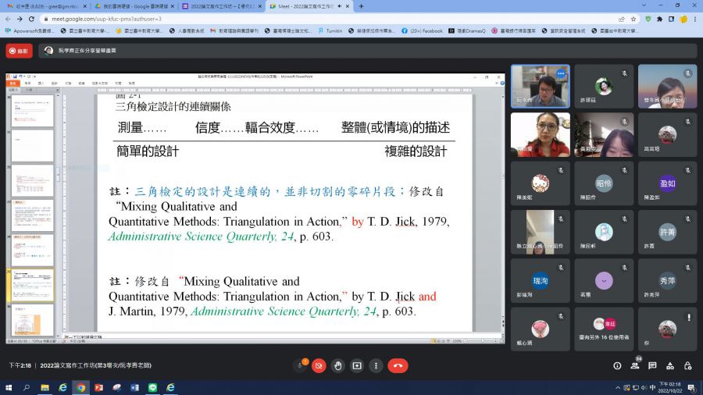703x395 pixels.
Task: Open more options three-dot menu
Action: [x=376, y=365]
